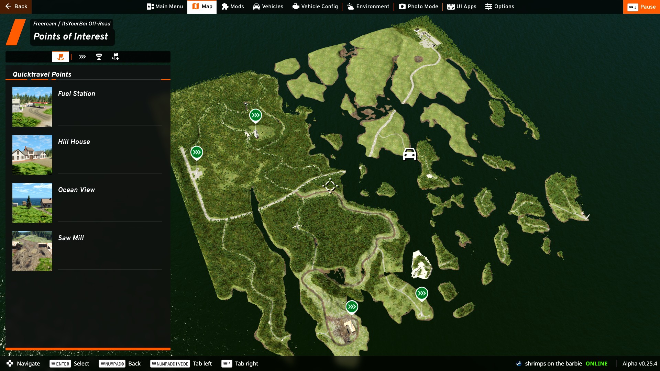Open the Hill House thumbnail
Screen dimensions: 660x371
coord(32,155)
